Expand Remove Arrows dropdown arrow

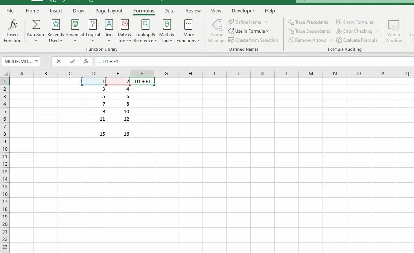(x=331, y=40)
